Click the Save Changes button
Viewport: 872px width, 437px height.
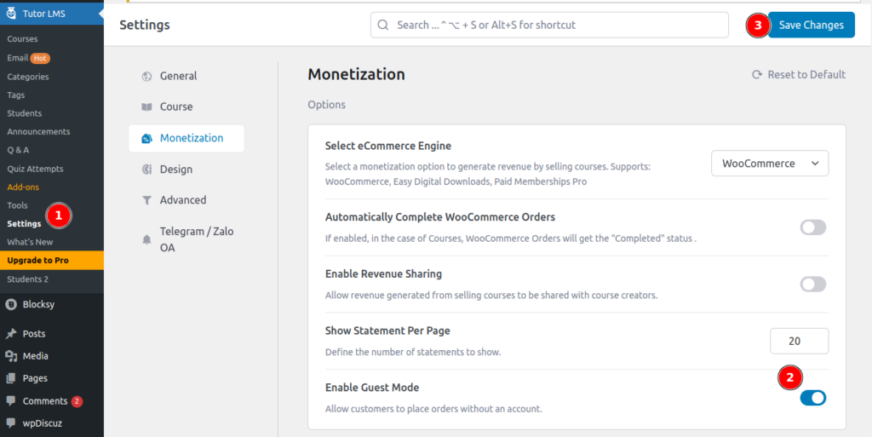coord(811,26)
